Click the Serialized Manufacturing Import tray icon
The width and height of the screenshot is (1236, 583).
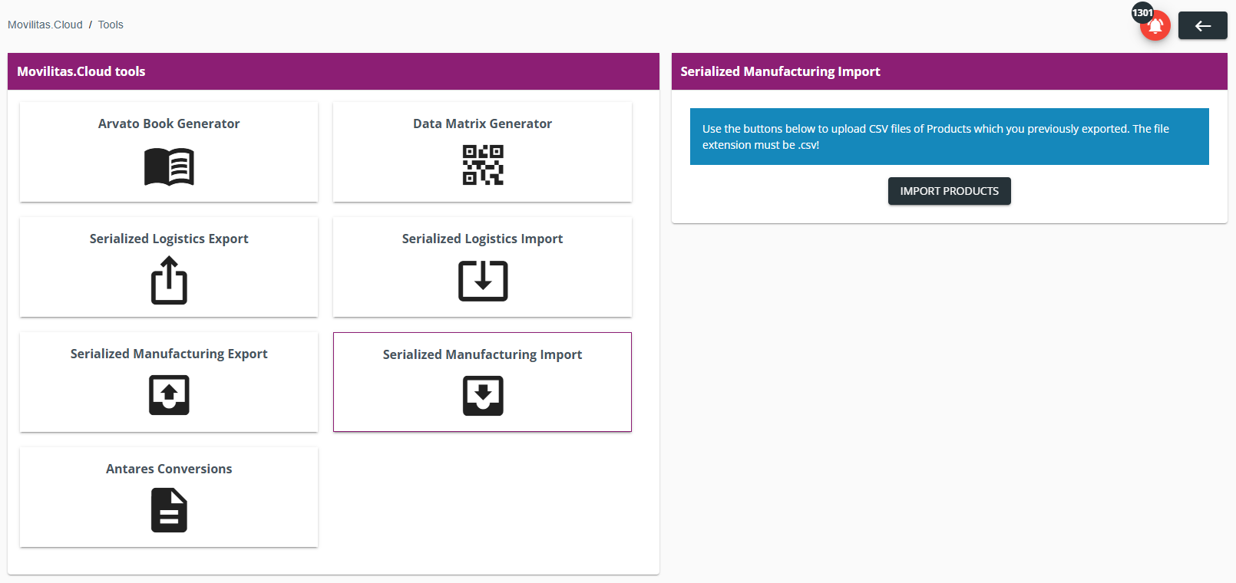[483, 396]
